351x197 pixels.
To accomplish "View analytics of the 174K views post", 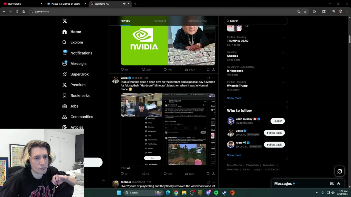I will (190, 174).
